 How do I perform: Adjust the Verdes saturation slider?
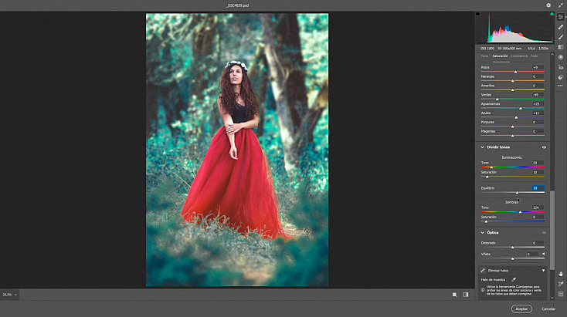coord(497,99)
